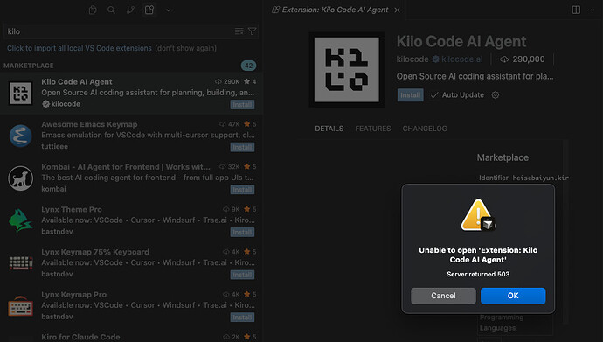Open the editor more actions ellipsis

[591, 10]
